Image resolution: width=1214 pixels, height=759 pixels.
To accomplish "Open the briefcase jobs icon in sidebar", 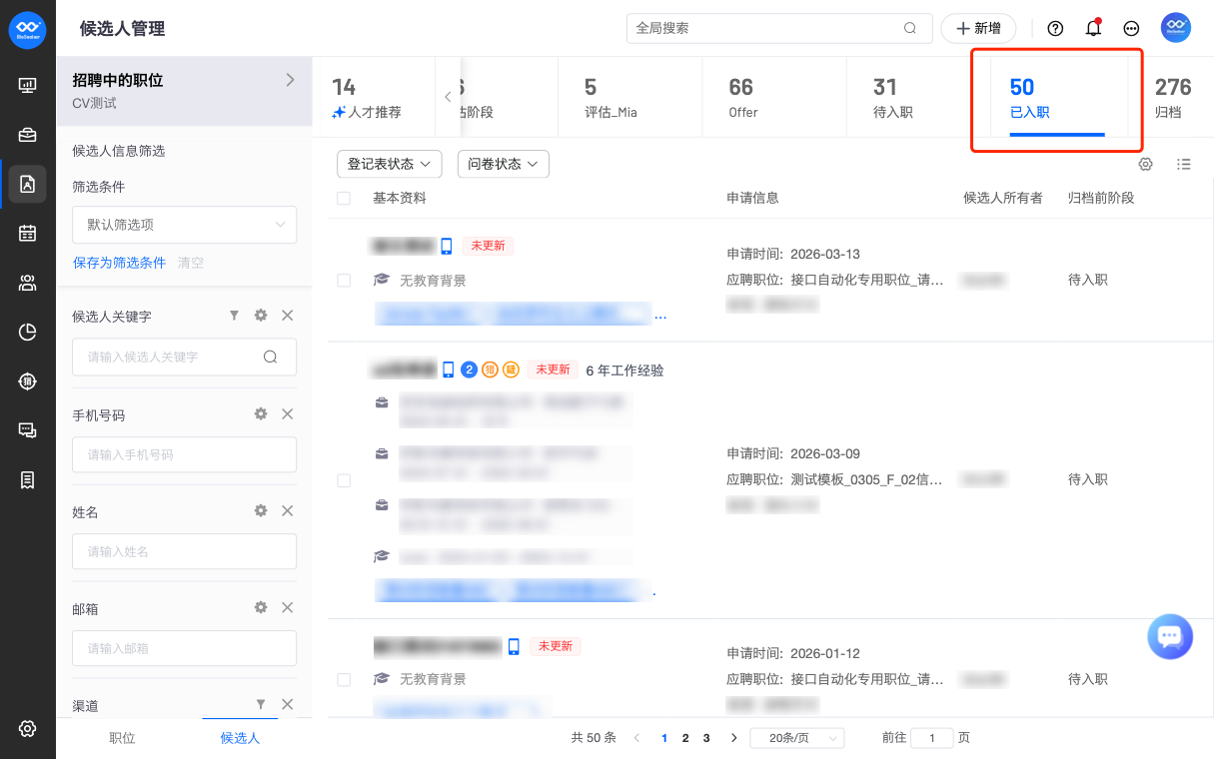I will click(28, 135).
